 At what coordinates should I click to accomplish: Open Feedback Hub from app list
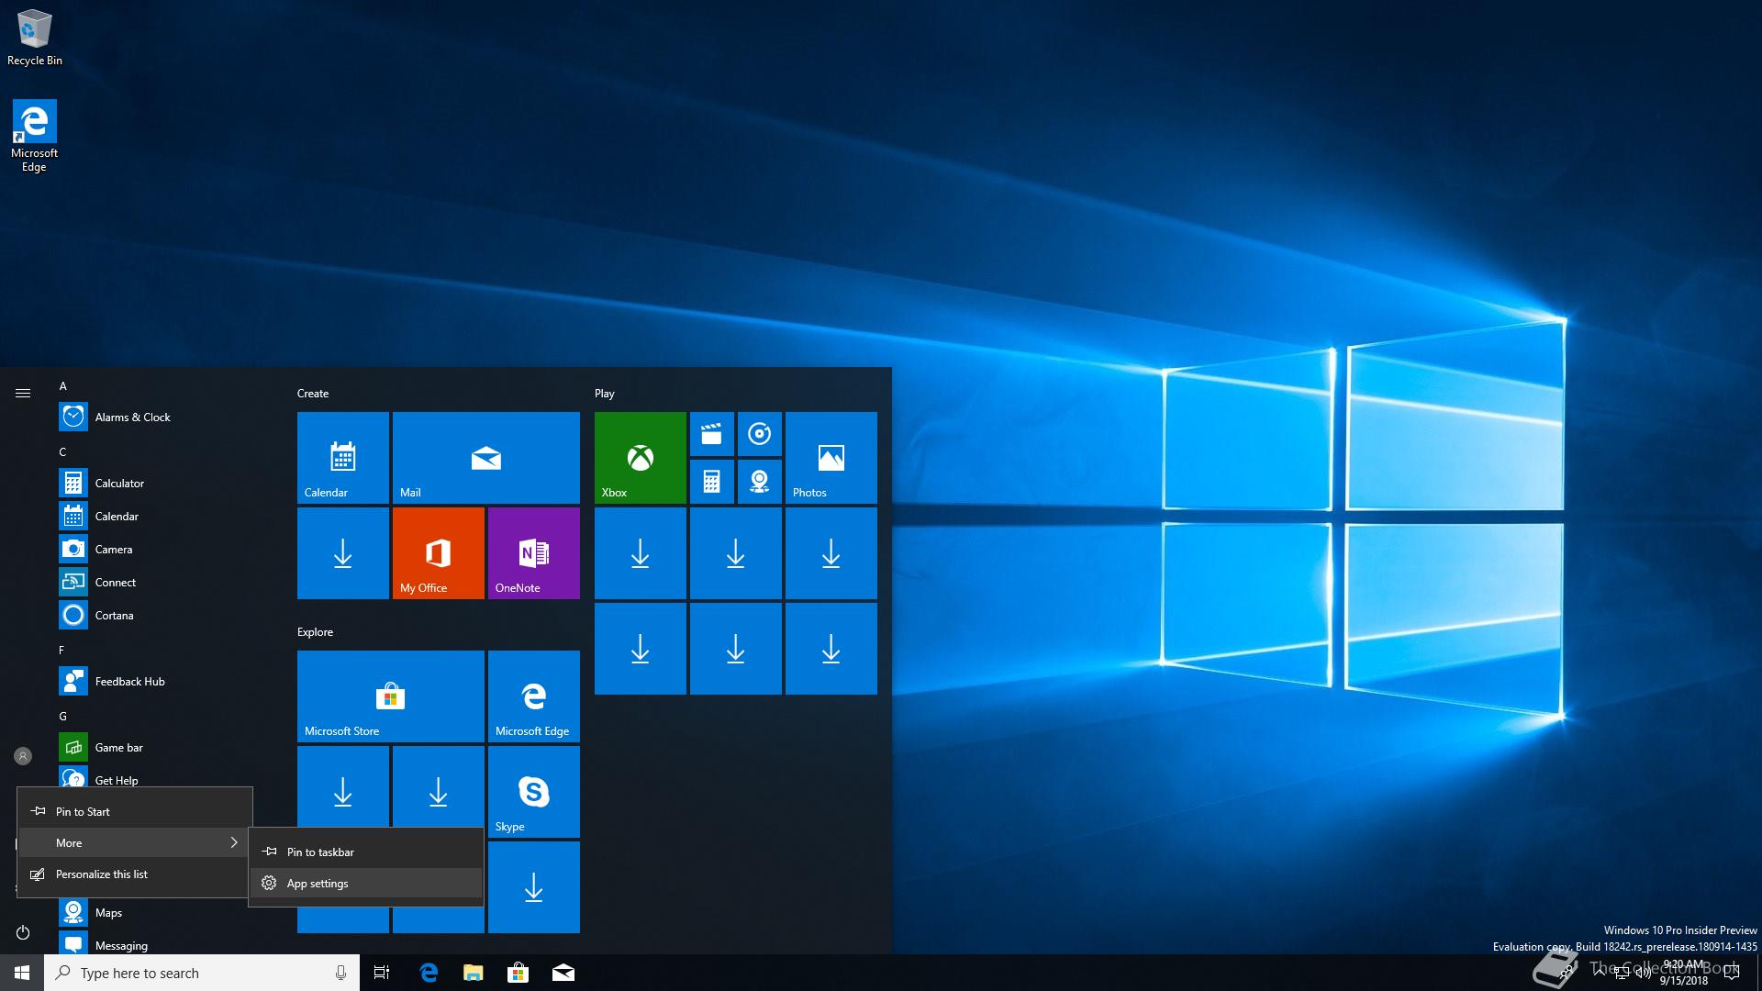point(128,681)
